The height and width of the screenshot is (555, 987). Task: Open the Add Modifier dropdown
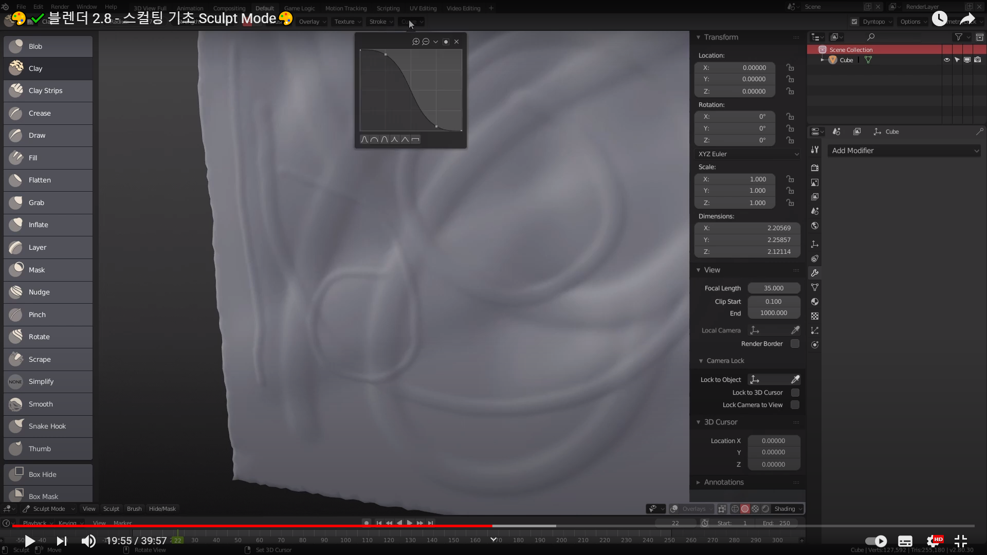[x=905, y=151]
